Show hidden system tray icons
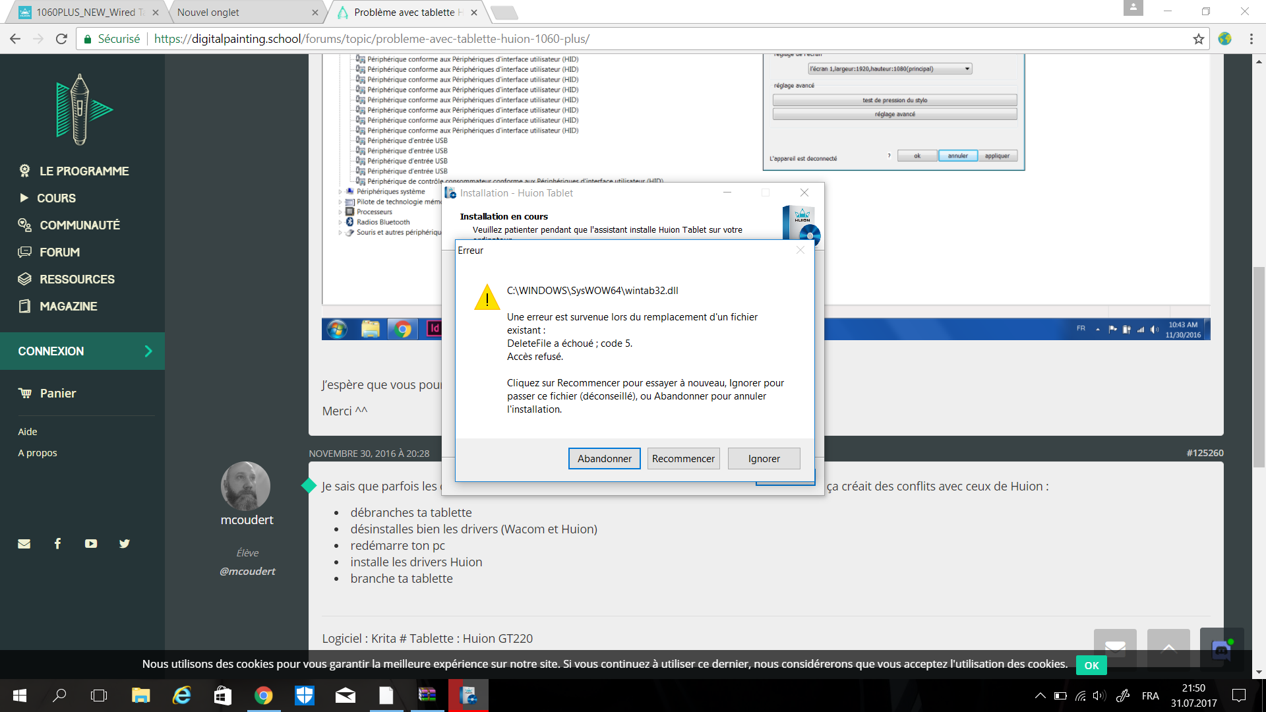 [1040, 696]
